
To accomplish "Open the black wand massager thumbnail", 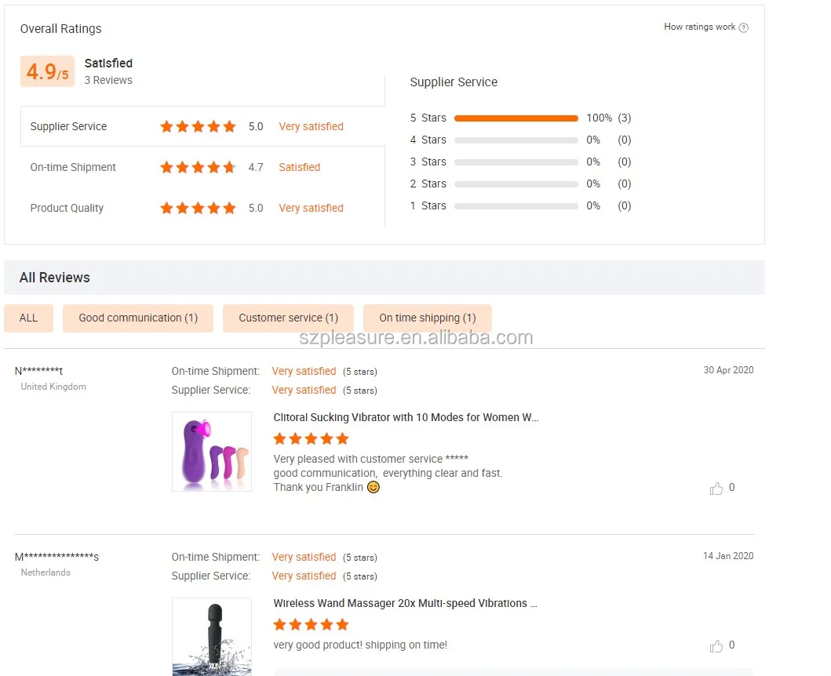I will tap(212, 636).
